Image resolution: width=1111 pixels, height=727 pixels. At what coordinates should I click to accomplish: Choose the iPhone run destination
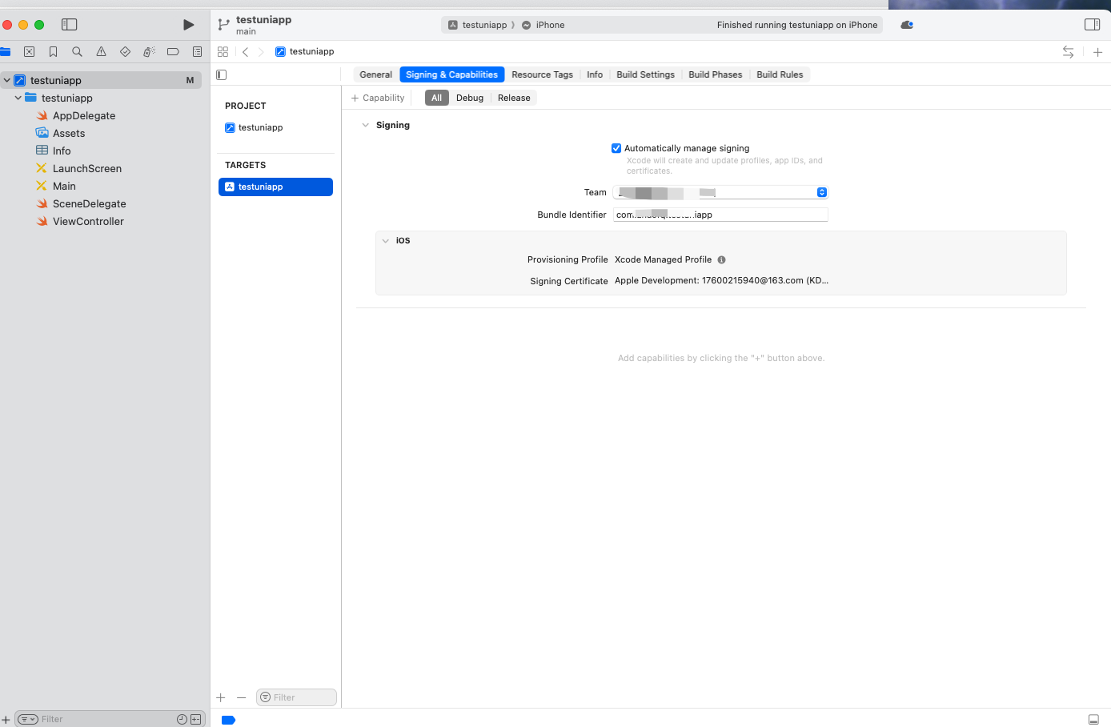pos(543,25)
